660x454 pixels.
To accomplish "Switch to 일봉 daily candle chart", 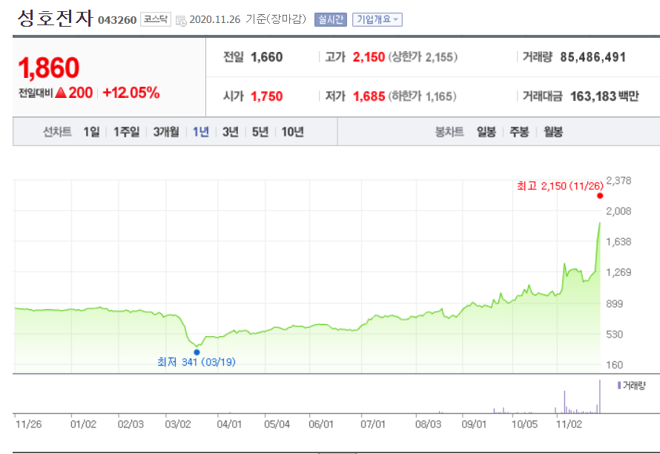I will click(486, 132).
